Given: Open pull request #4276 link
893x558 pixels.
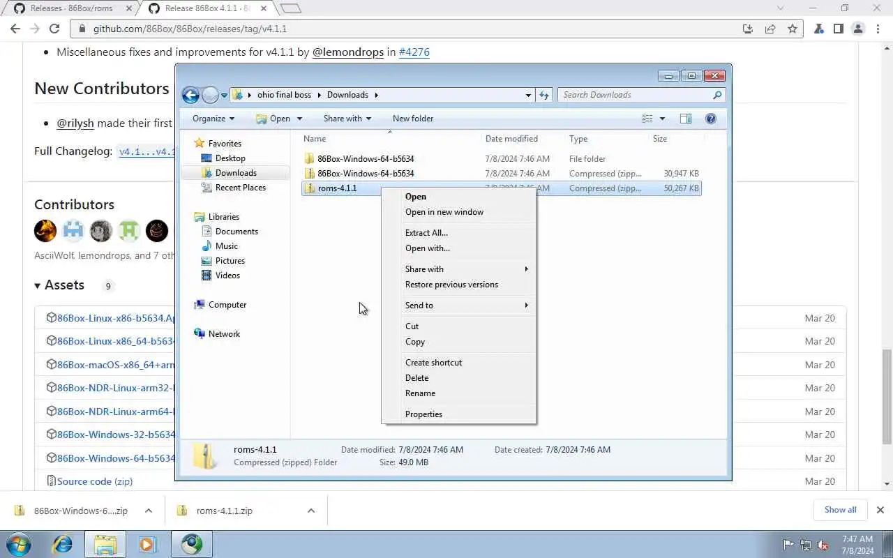Looking at the screenshot, I should click(414, 52).
